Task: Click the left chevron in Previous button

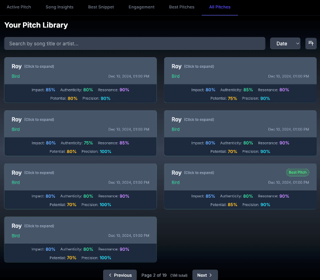Action: [110, 275]
